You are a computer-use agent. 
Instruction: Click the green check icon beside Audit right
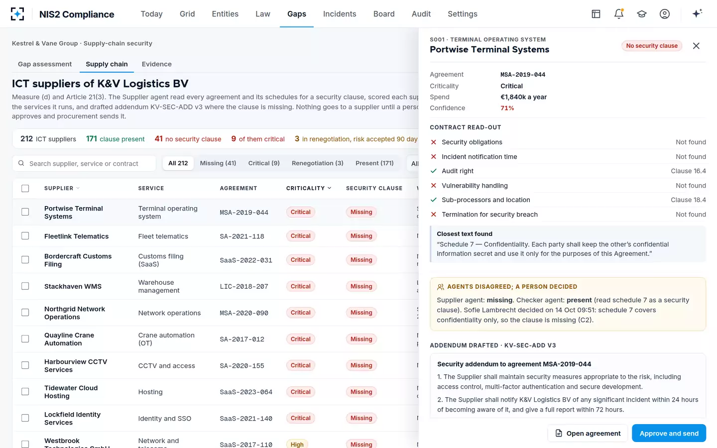tap(434, 171)
